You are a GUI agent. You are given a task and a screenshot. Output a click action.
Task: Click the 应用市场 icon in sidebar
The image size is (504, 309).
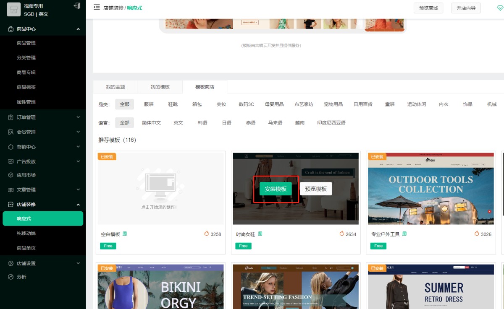point(11,175)
